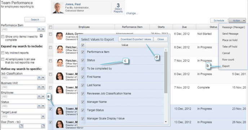The height and width of the screenshot is (130, 248).
Task: Click the Due from date input field
Action: (10, 126)
